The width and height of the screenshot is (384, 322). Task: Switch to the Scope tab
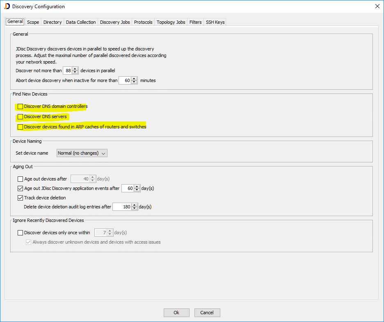click(x=33, y=22)
